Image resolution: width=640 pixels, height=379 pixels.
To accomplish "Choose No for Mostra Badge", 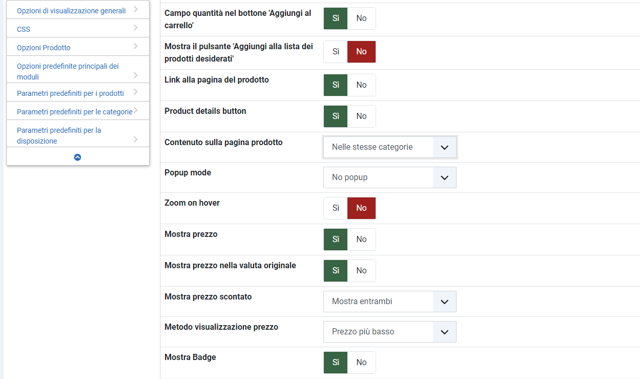I will (361, 363).
